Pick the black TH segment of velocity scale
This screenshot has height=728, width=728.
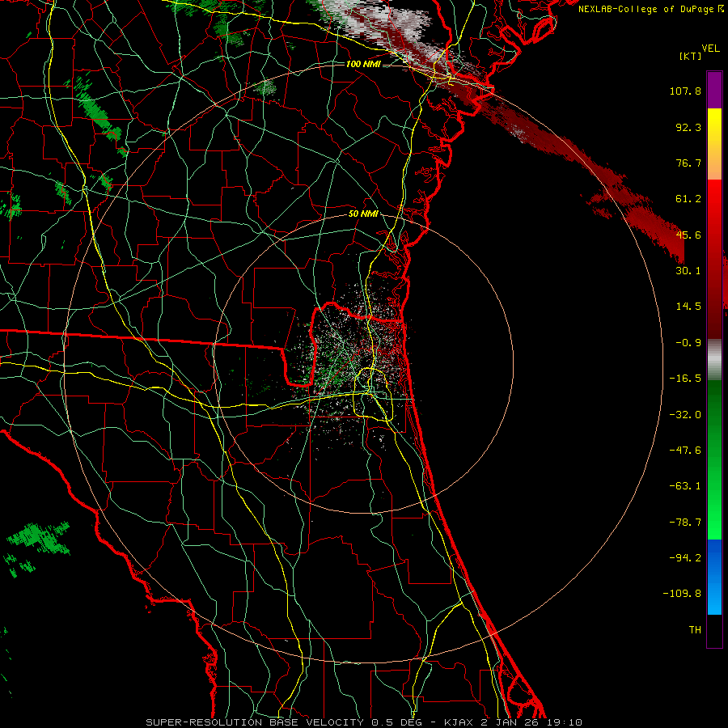tap(714, 631)
